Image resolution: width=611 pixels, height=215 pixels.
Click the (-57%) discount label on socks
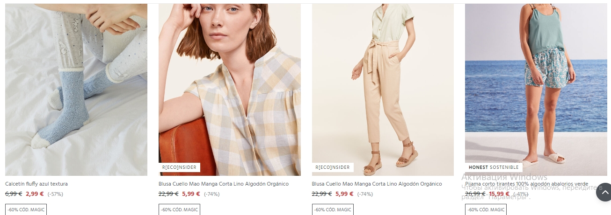click(x=55, y=194)
